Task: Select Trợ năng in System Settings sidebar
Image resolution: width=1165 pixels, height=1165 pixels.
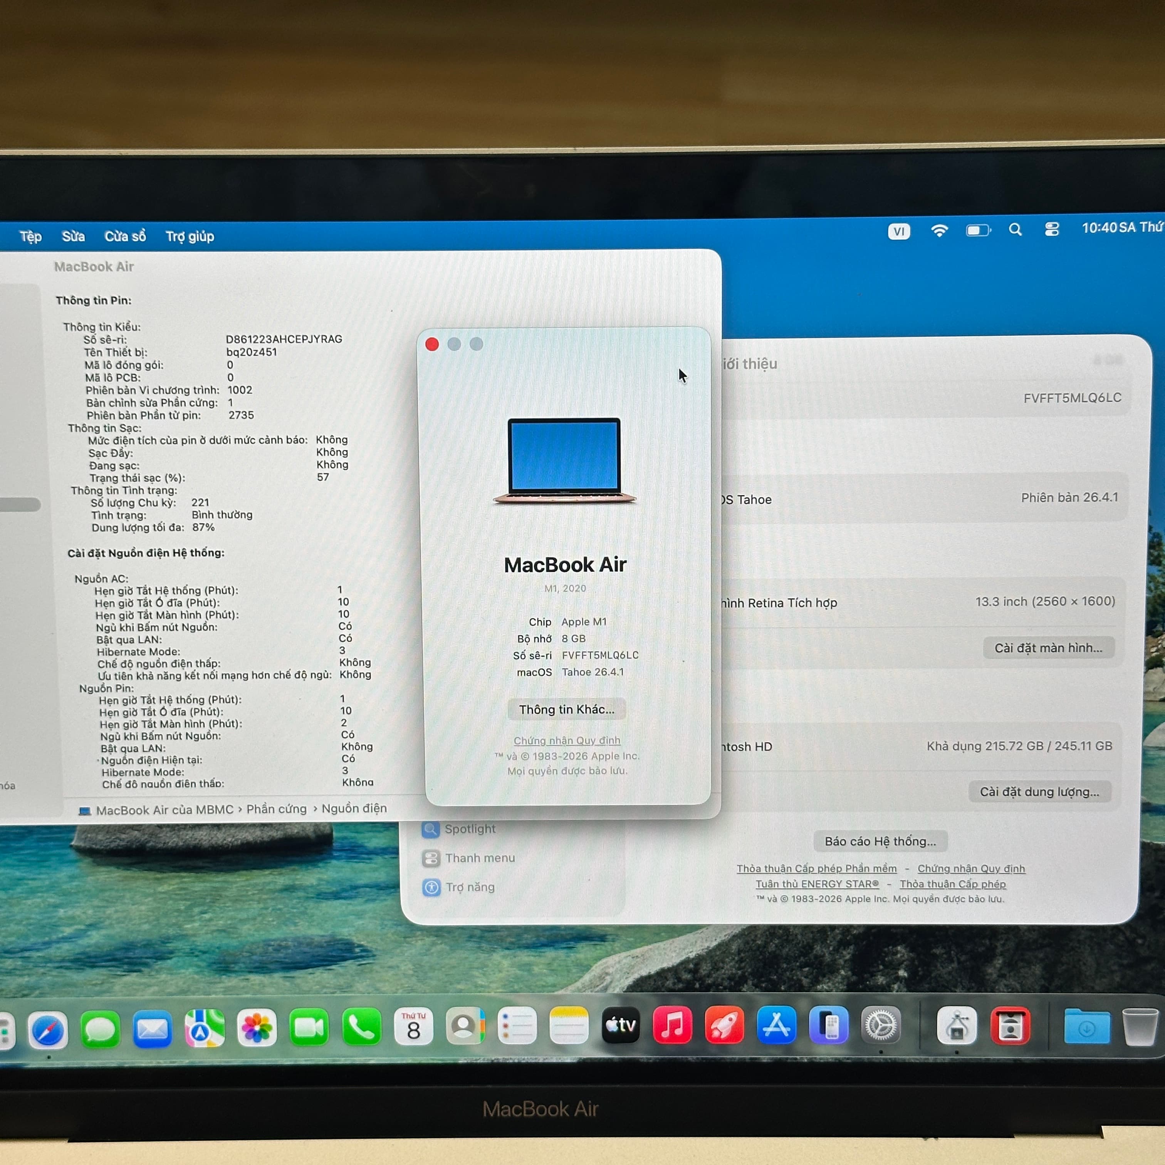Action: point(459,887)
